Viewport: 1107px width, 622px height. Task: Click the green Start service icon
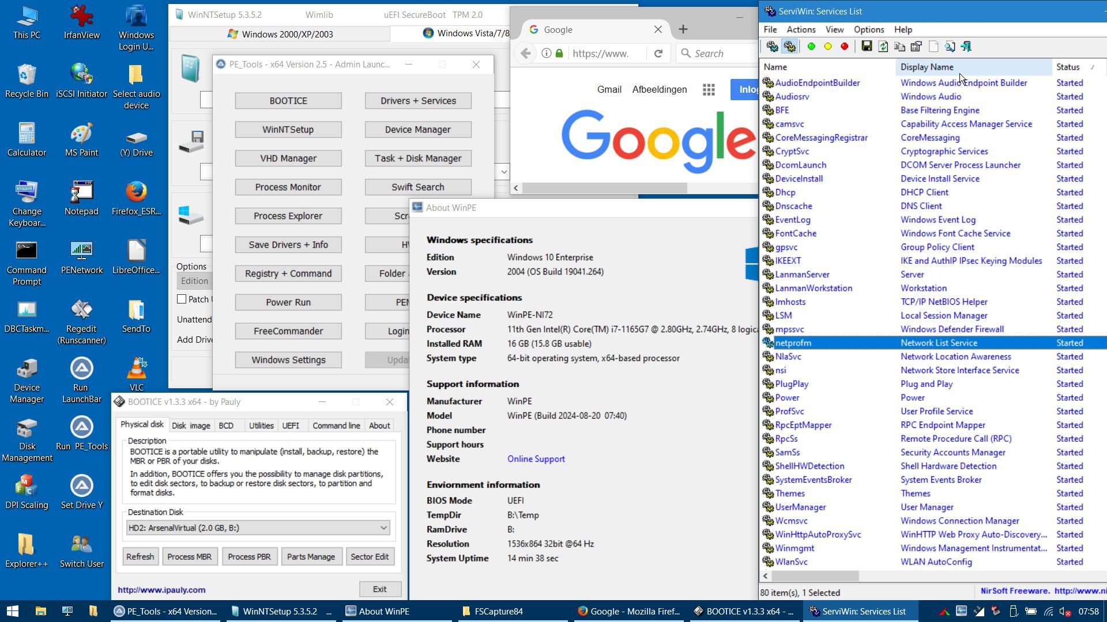click(811, 47)
